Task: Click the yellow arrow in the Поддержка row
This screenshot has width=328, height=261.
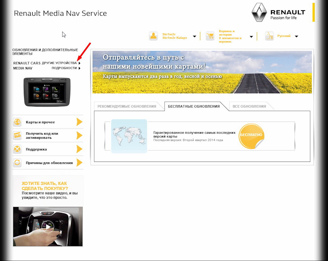Action: coord(80,149)
